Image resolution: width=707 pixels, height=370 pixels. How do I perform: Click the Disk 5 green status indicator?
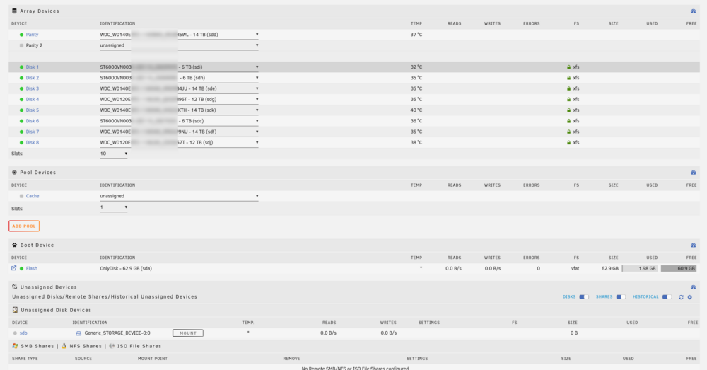coord(21,110)
